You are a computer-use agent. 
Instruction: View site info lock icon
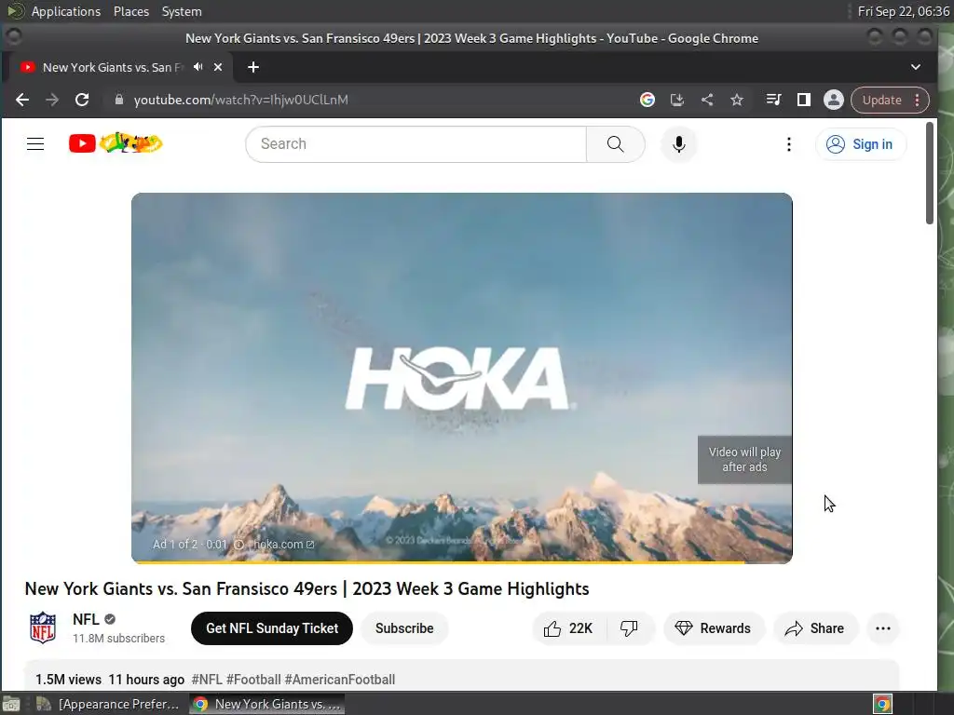click(119, 100)
